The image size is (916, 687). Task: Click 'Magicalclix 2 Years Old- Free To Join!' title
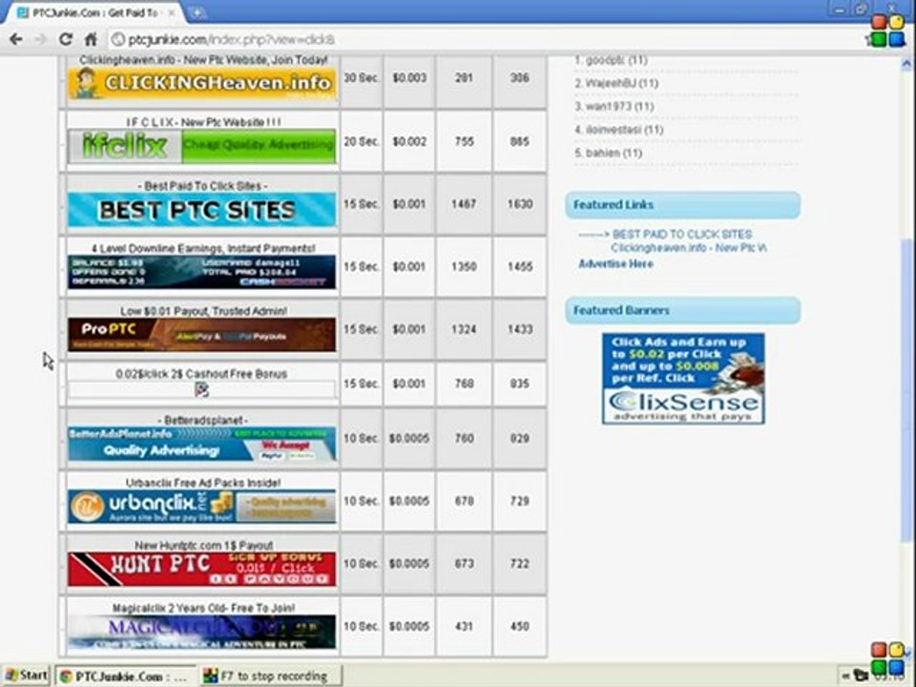pos(203,608)
